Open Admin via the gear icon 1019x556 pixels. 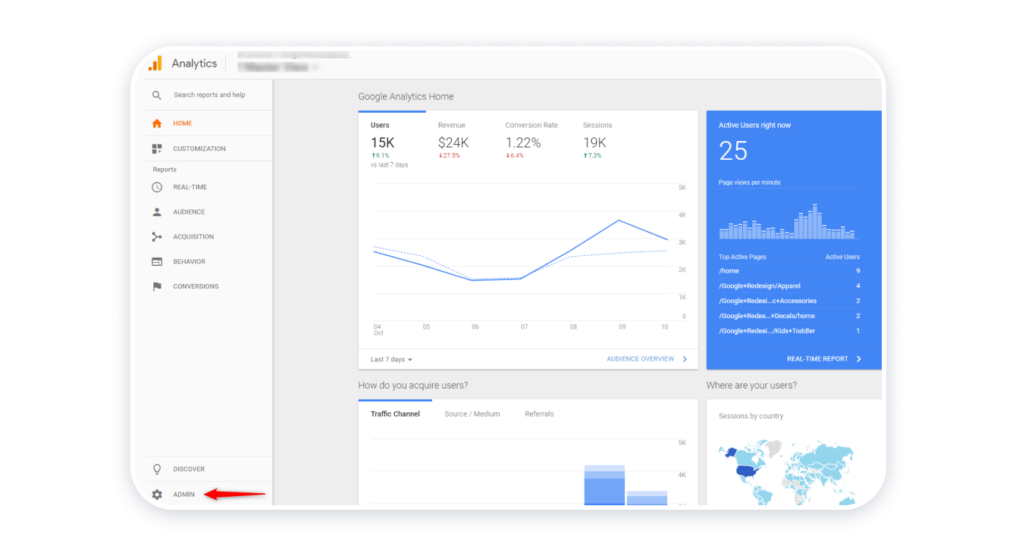[x=157, y=495]
